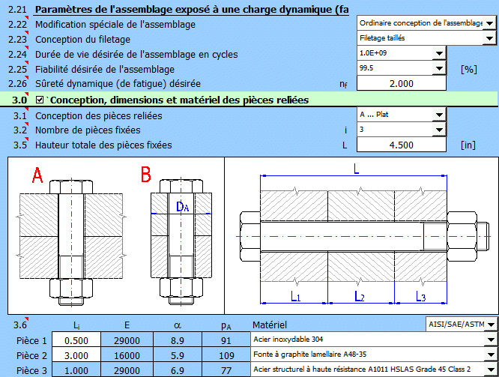Open the Fiabilité désirée 99.5 dropdown
Viewport: 499px width, 377px height.
click(x=440, y=68)
